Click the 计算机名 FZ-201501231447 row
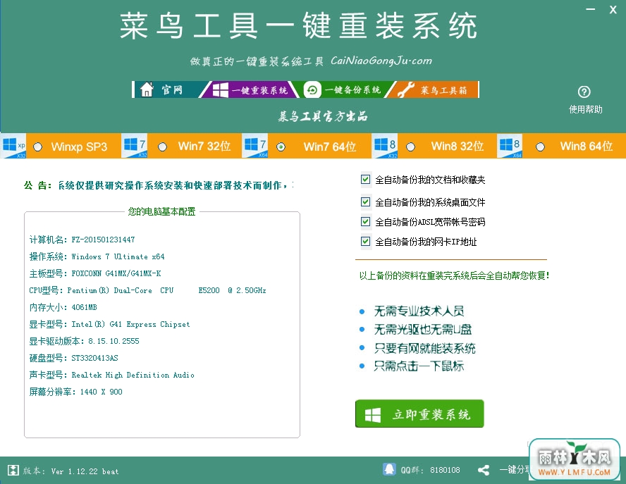Image resolution: width=626 pixels, height=484 pixels. coord(82,240)
